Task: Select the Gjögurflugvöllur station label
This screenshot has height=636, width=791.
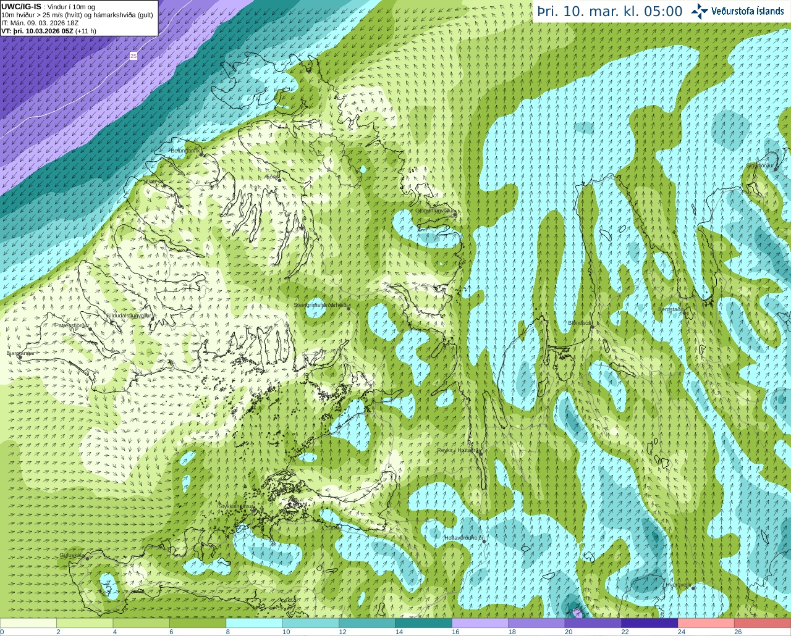Action: coord(435,211)
